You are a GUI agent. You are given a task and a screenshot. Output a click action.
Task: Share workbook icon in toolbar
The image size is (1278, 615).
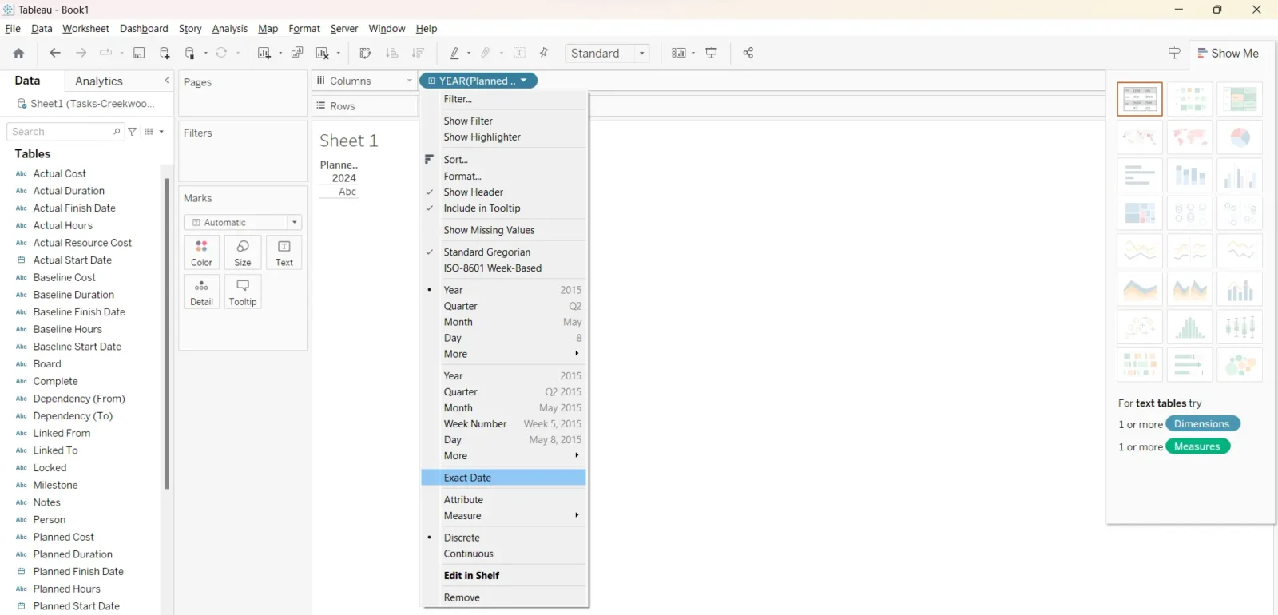748,54
